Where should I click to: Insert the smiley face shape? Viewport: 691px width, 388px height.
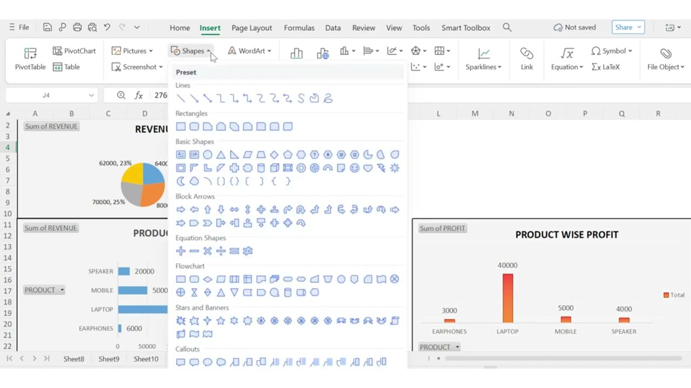(x=355, y=168)
